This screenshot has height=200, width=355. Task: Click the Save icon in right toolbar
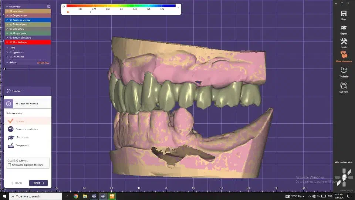(x=344, y=13)
